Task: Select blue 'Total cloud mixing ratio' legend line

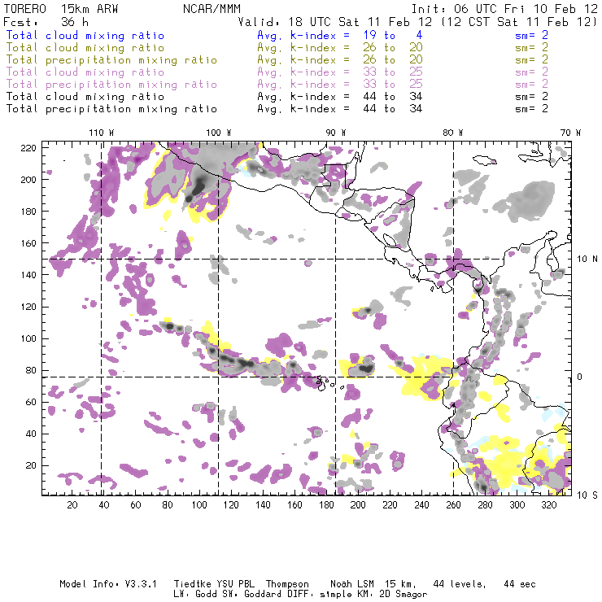Action: [85, 35]
